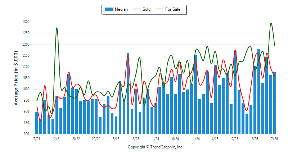This screenshot has height=156, width=288.
Task: Click the tallest Median bar near 2/26
Action: (259, 91)
